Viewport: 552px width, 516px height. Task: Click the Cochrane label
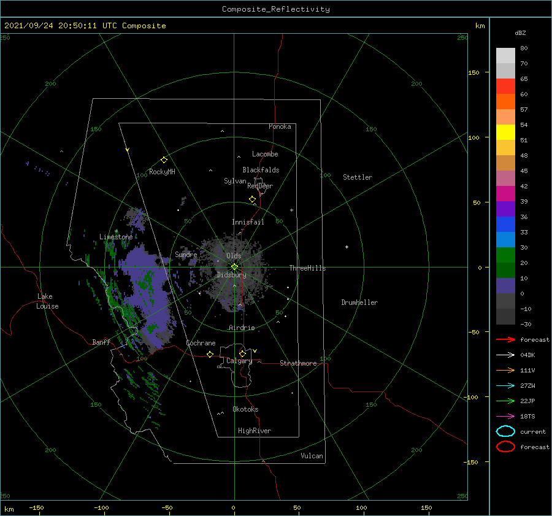click(201, 343)
